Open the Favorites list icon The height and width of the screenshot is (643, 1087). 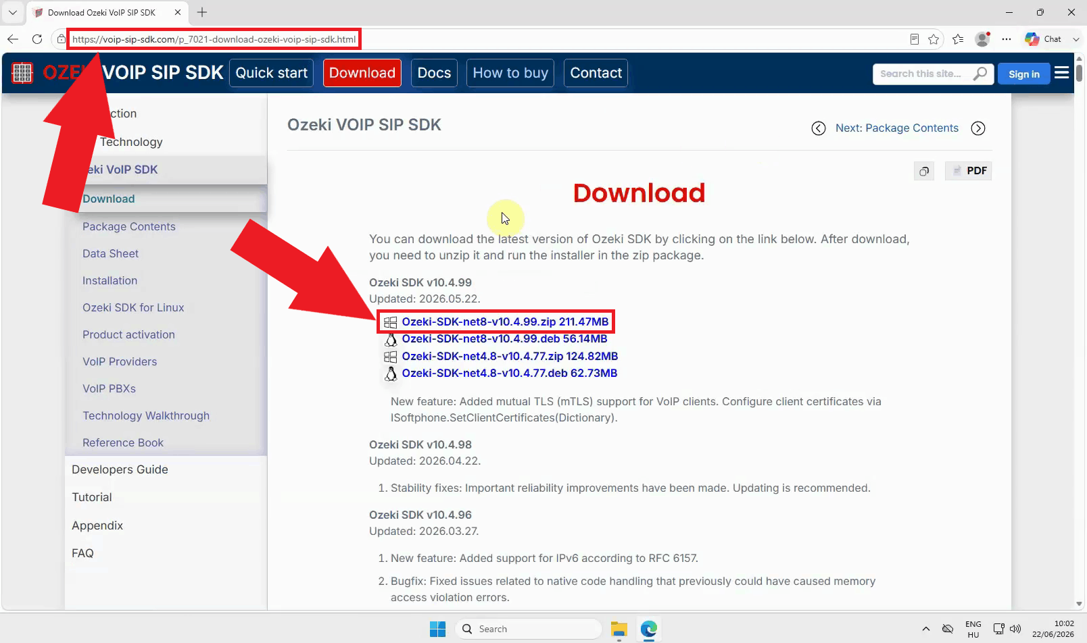pos(958,39)
